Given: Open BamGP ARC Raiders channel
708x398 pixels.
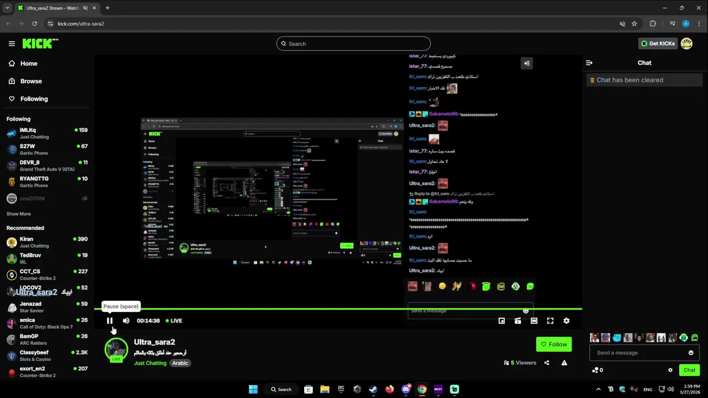Looking at the screenshot, I should point(47,339).
